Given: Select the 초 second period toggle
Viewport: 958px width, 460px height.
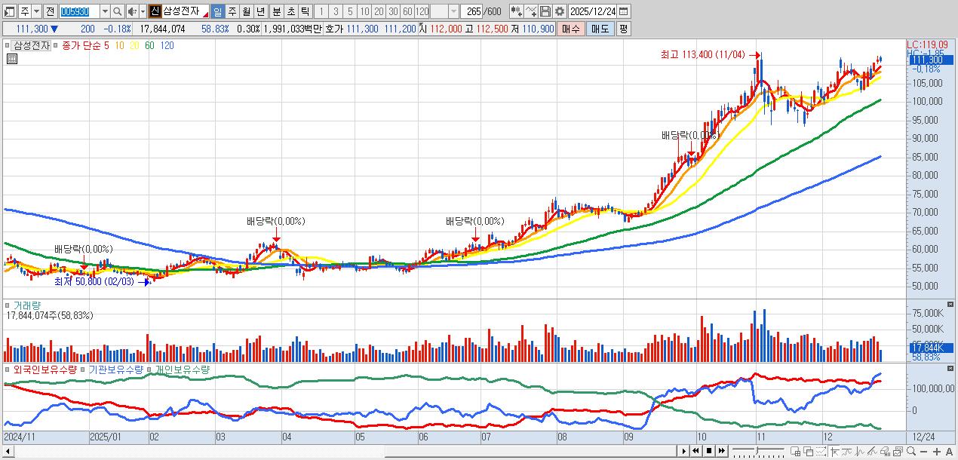Looking at the screenshot, I should pos(290,11).
